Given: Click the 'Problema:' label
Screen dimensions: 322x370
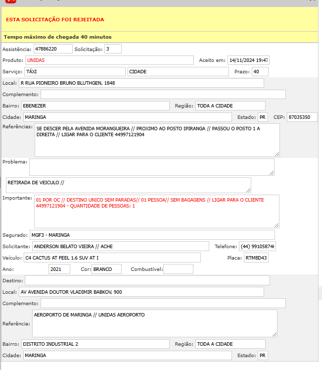Looking at the screenshot, I should tap(15, 162).
